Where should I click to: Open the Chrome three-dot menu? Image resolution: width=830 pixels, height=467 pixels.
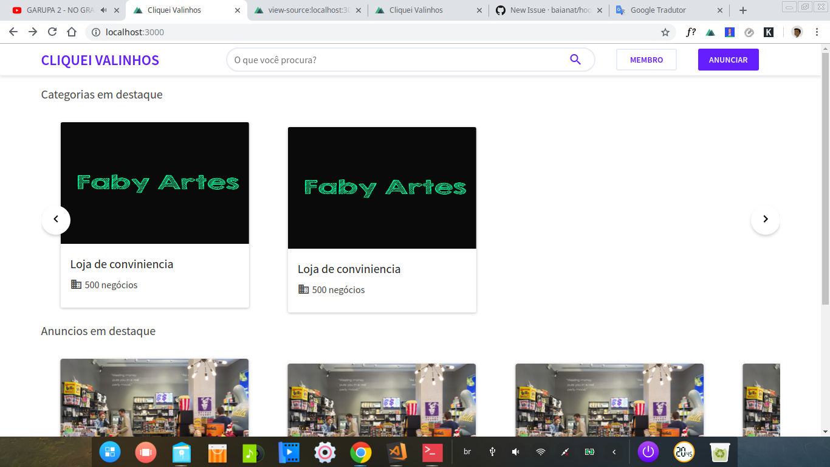tap(816, 32)
